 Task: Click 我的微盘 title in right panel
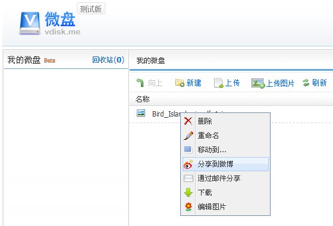click(150, 61)
